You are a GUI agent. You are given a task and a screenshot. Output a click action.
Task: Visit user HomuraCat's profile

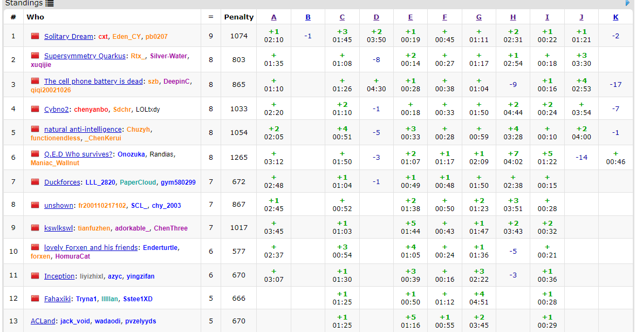[72, 256]
